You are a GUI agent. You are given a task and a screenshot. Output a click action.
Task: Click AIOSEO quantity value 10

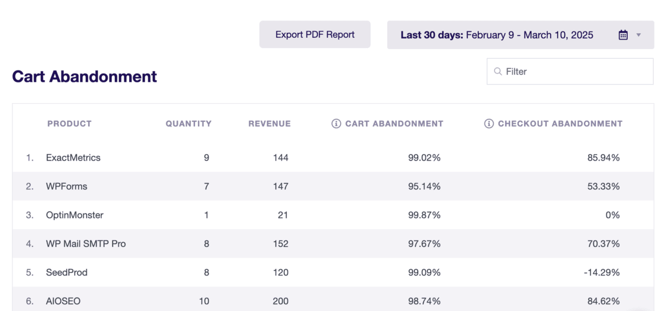point(204,301)
